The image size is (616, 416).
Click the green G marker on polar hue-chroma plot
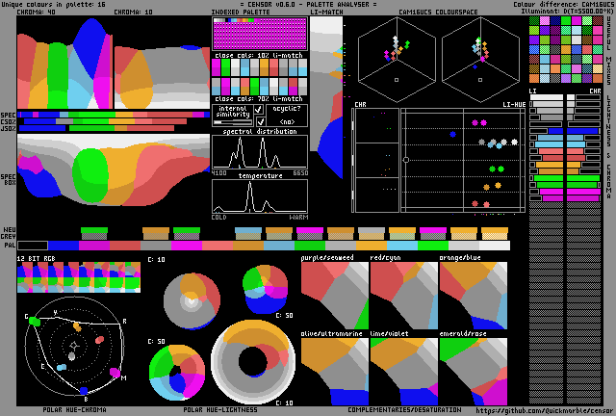click(35, 322)
